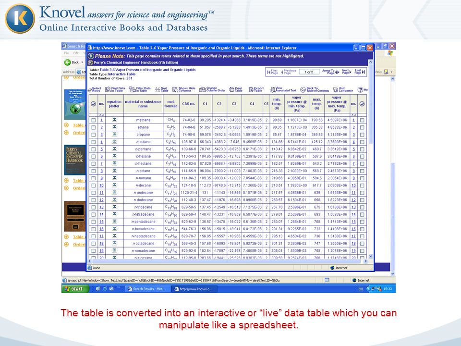Open the Select Rows tool

point(95,89)
